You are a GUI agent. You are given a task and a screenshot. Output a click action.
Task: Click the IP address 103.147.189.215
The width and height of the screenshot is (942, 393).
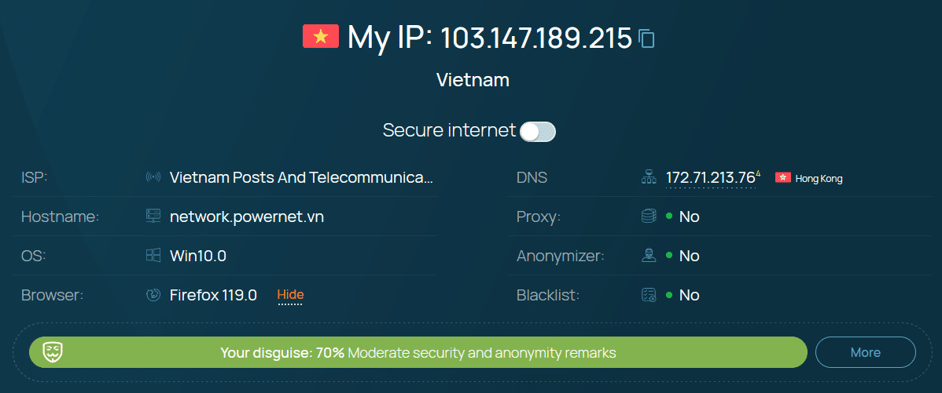(x=536, y=37)
